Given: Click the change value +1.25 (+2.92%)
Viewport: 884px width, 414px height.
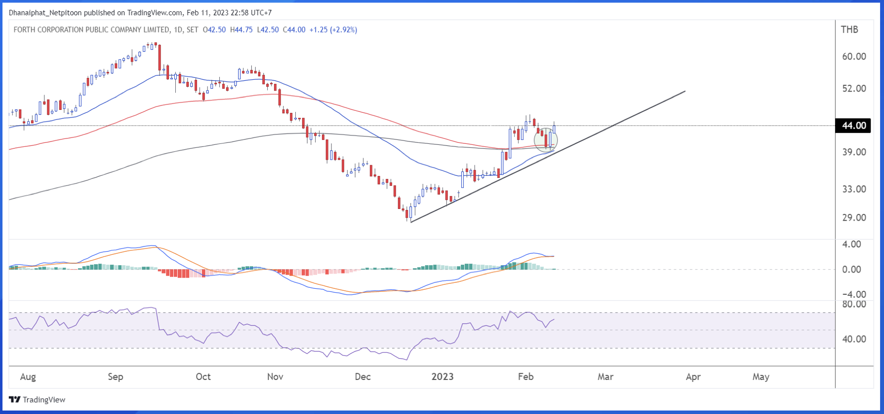Looking at the screenshot, I should (333, 30).
